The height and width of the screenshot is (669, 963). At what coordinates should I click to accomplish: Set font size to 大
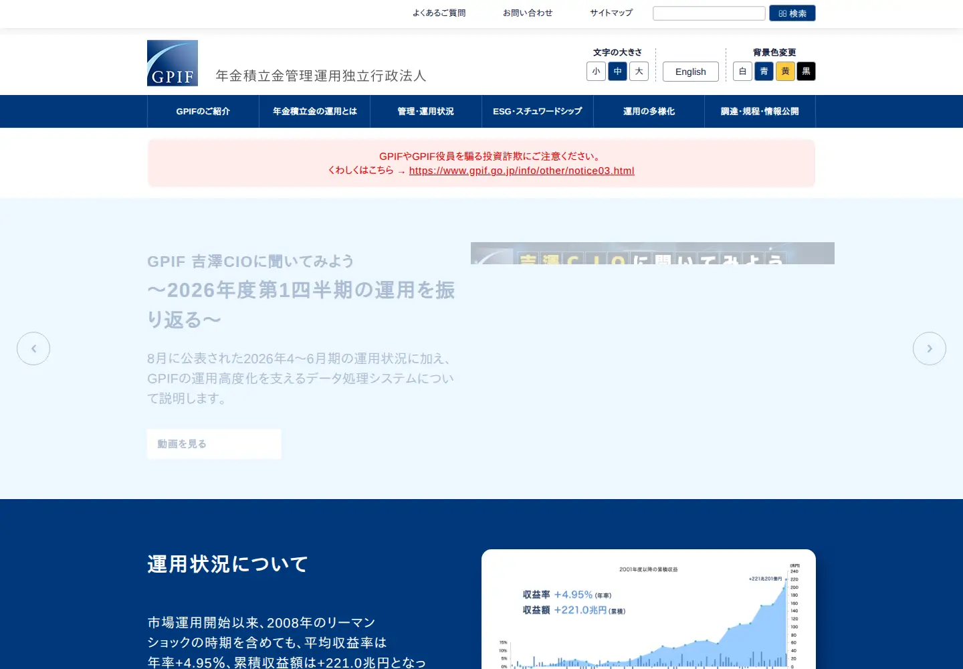coord(639,71)
